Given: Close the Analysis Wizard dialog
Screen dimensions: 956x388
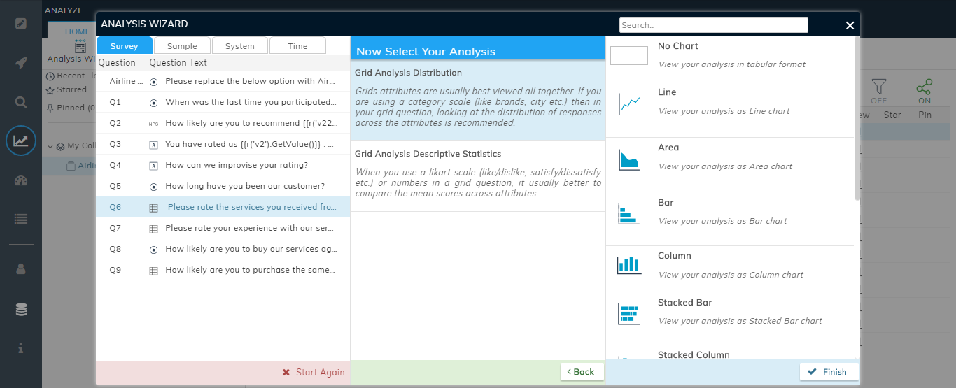Looking at the screenshot, I should pyautogui.click(x=850, y=25).
